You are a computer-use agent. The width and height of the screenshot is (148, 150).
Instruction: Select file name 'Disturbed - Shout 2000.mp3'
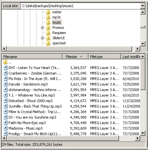point(31,101)
